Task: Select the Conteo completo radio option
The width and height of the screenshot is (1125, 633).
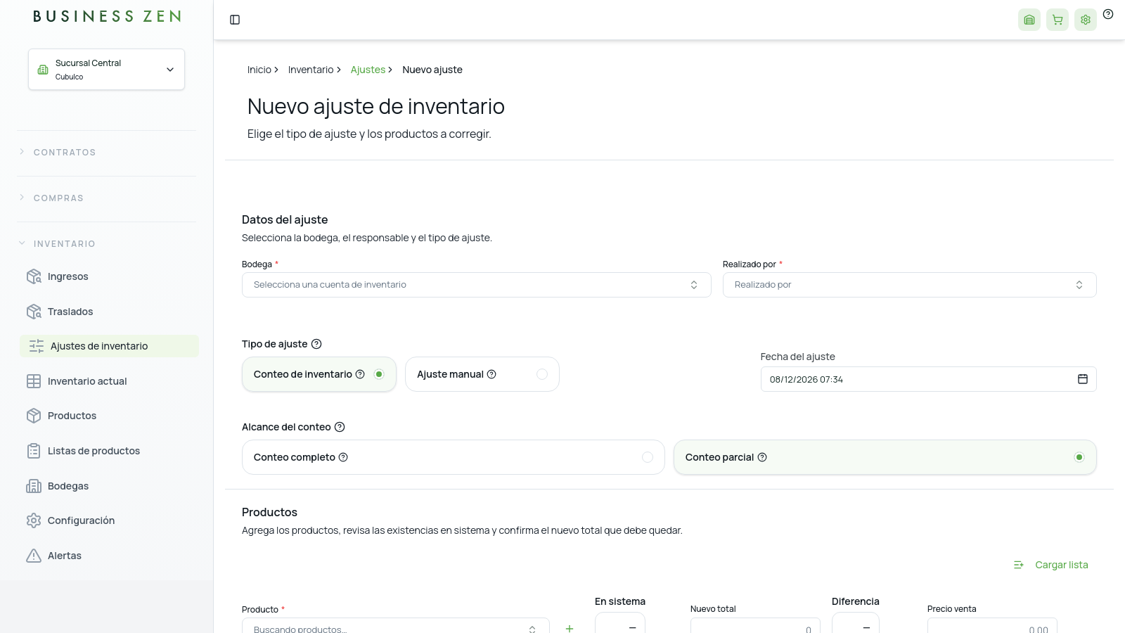Action: (648, 457)
